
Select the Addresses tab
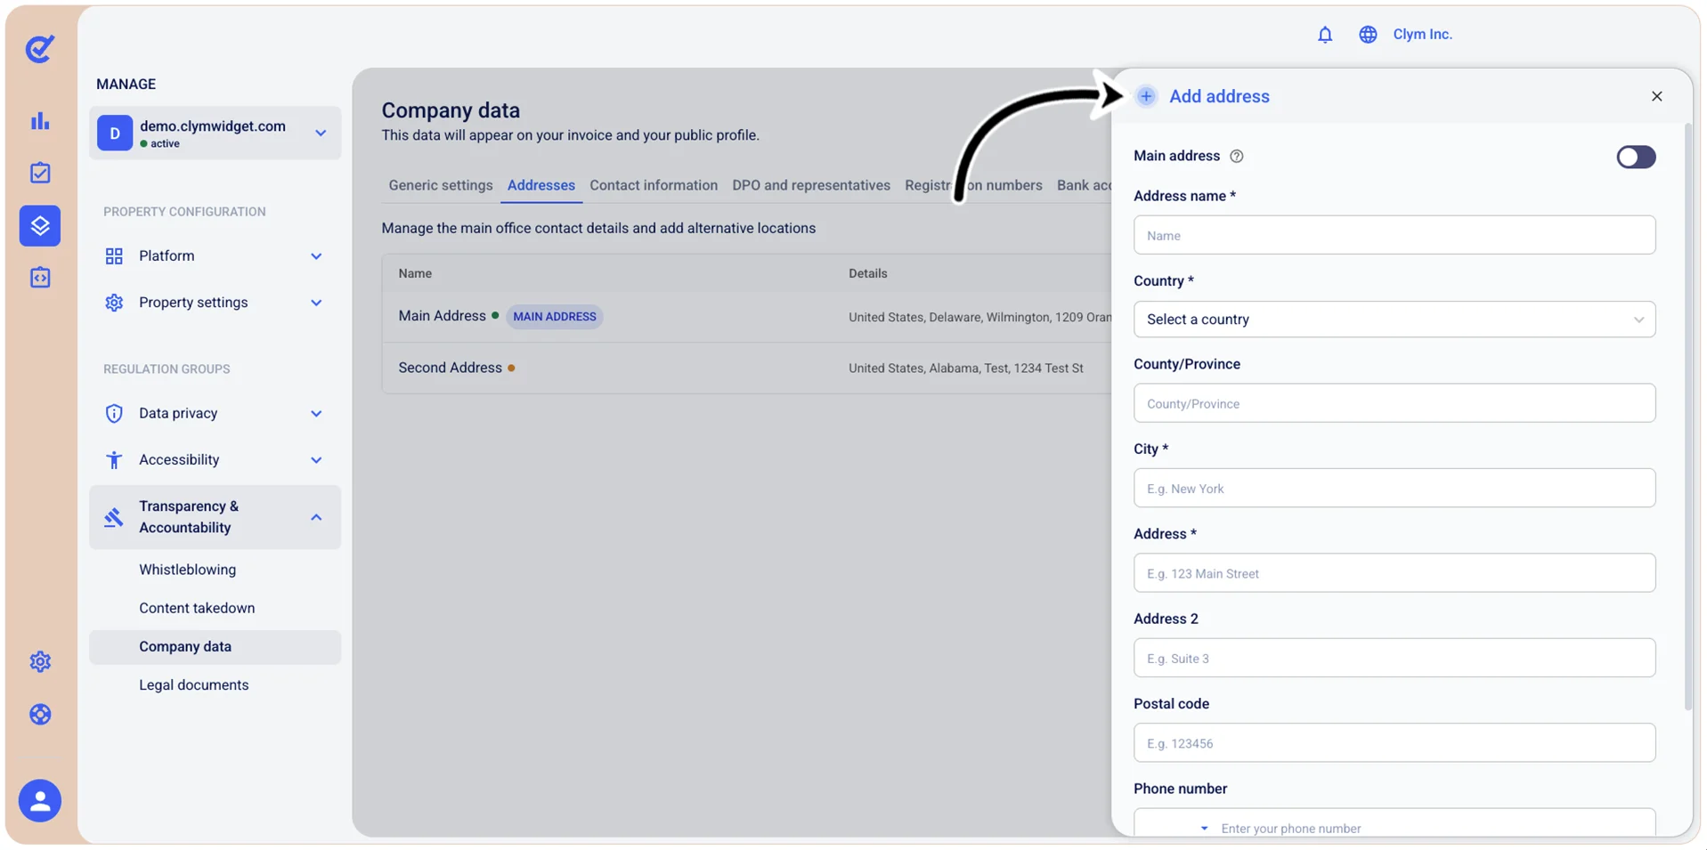pos(541,185)
